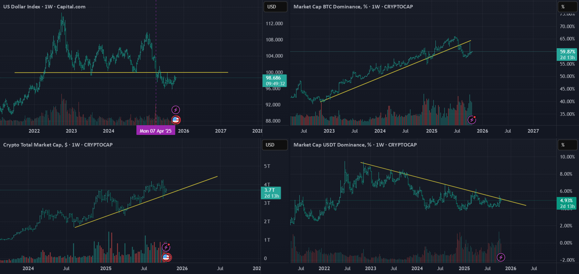Open percent unit selector on USDT Dominance chart

tap(568, 145)
